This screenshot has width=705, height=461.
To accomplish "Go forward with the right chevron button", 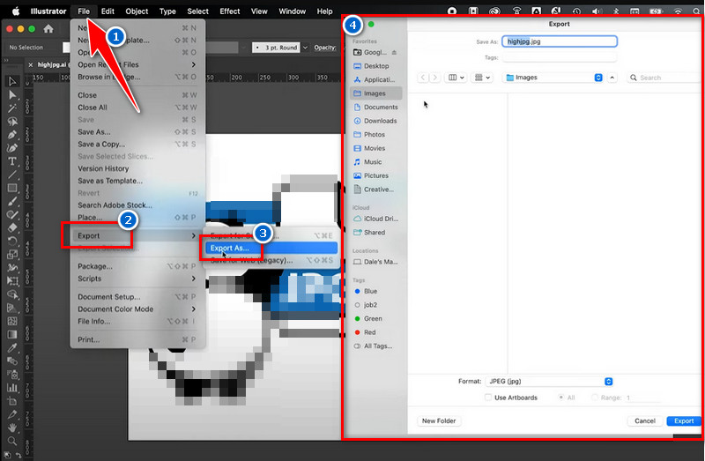I will click(434, 78).
